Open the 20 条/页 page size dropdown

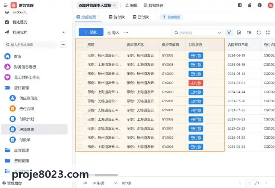tap(105, 183)
